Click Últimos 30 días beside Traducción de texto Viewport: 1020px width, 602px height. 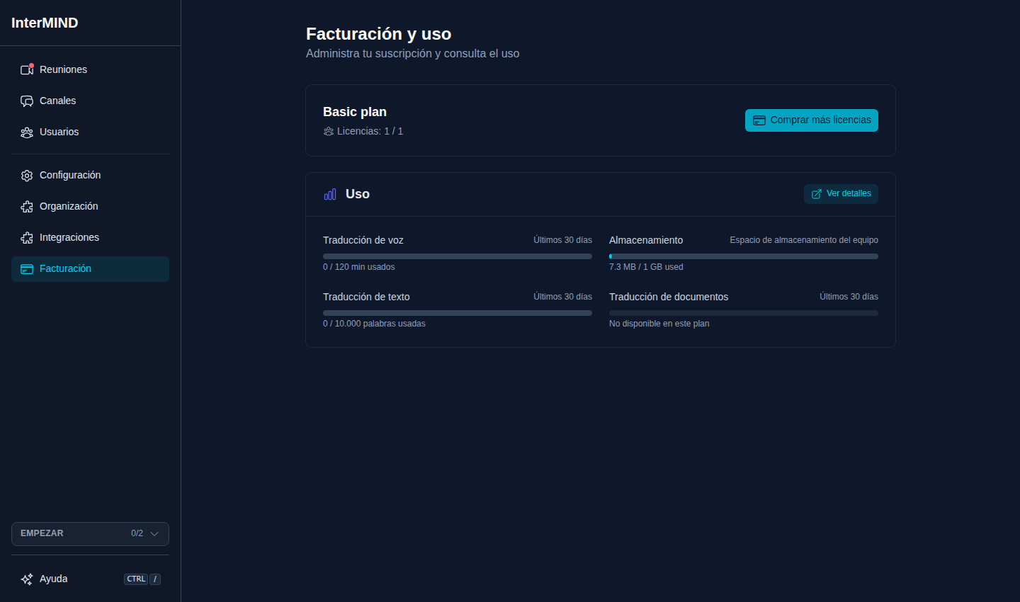(x=562, y=297)
